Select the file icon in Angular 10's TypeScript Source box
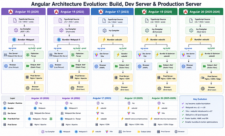 pyautogui.click(x=15, y=20)
